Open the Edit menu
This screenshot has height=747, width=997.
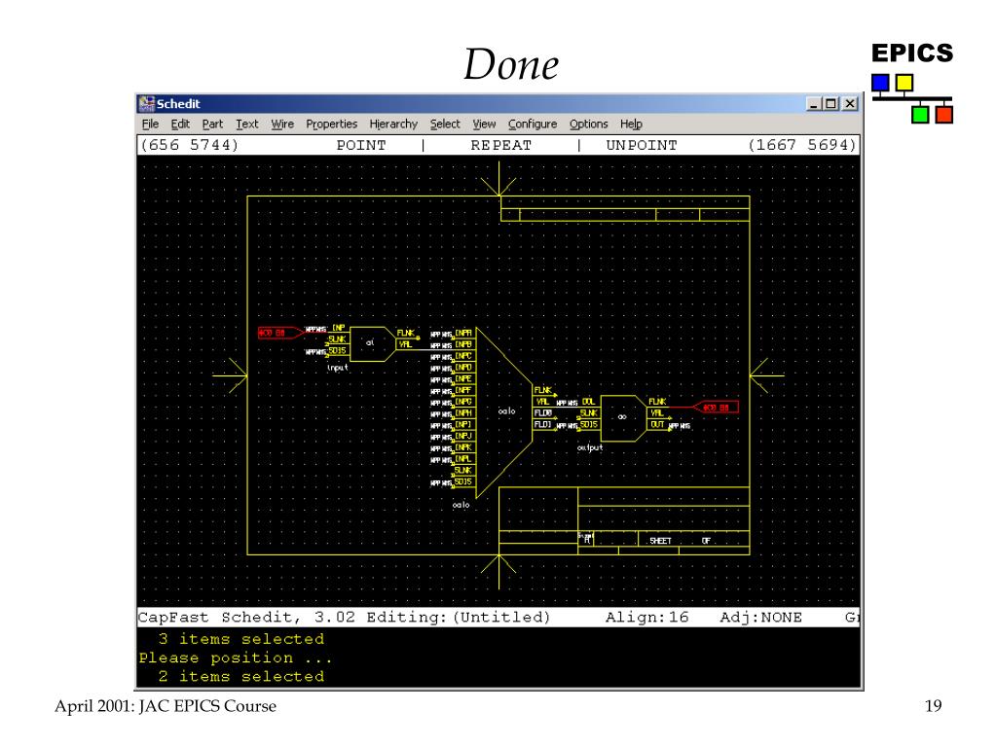[x=180, y=124]
